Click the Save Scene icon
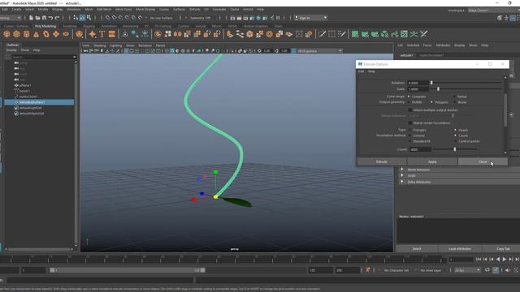Image resolution: width=520 pixels, height=292 pixels. [44, 18]
